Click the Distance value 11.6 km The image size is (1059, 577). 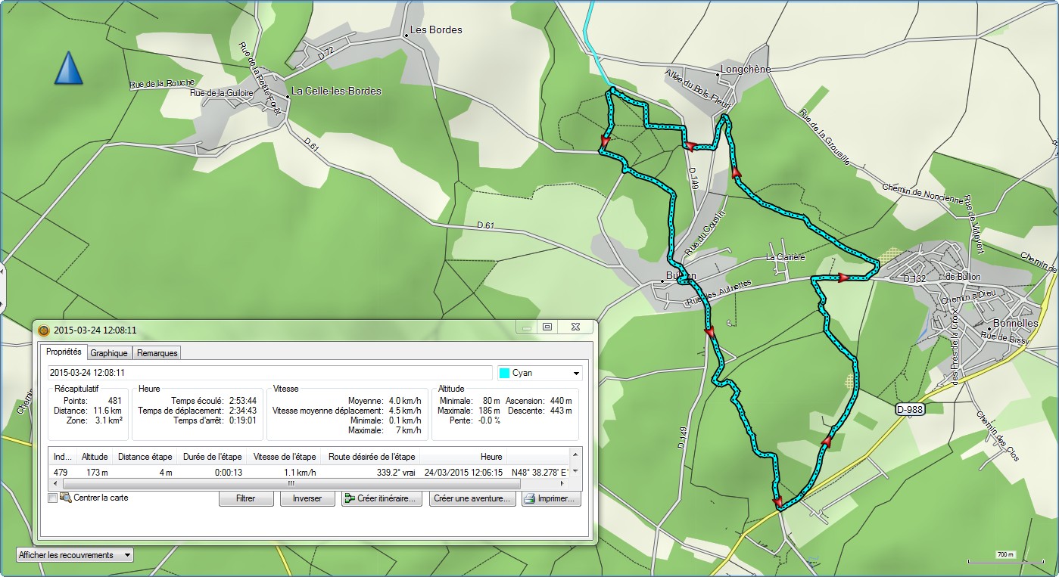pyautogui.click(x=108, y=411)
